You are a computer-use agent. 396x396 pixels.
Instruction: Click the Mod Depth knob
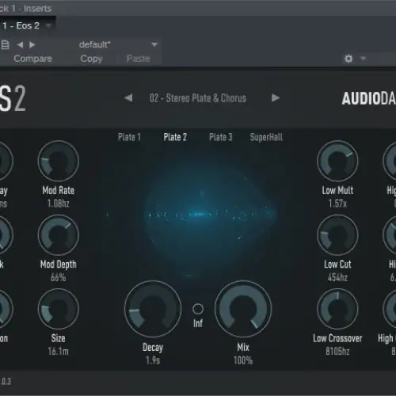[59, 235]
